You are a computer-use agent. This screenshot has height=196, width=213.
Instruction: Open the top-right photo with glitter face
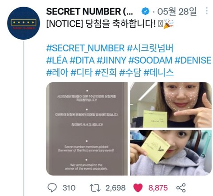[x=171, y=105]
